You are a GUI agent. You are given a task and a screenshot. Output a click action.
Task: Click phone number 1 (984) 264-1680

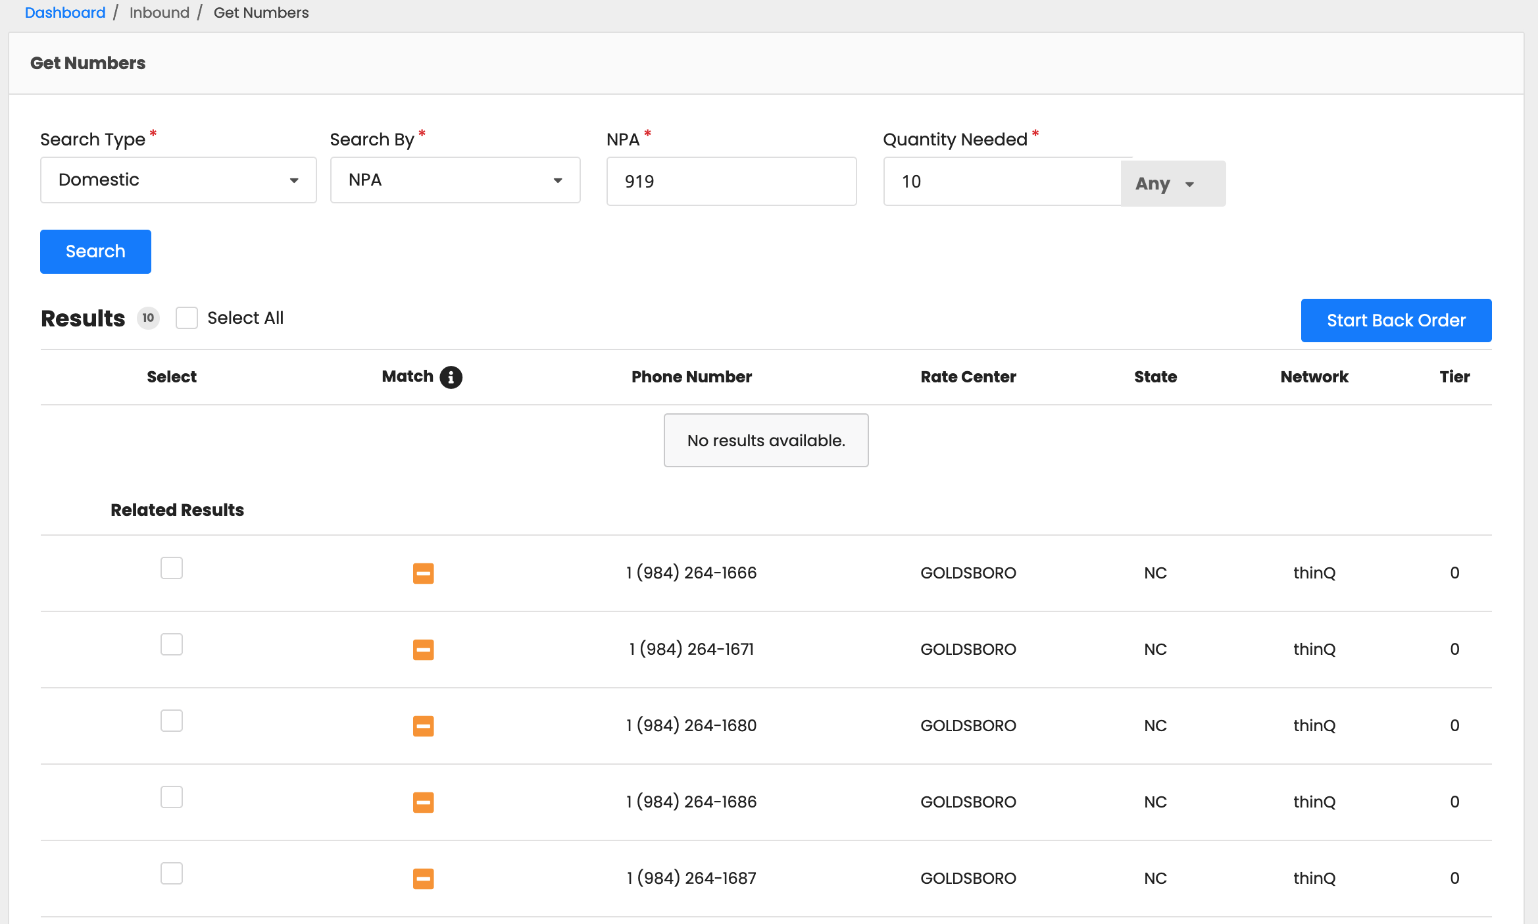(691, 726)
